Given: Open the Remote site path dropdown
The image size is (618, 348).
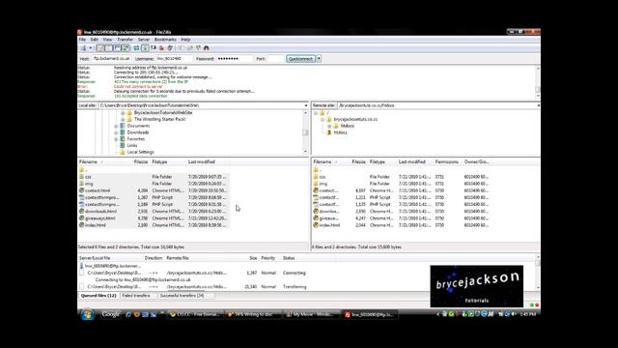Looking at the screenshot, I should (x=538, y=105).
